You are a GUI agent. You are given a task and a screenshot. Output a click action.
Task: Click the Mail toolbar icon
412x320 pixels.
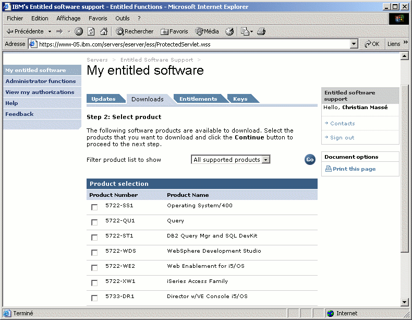(245, 31)
